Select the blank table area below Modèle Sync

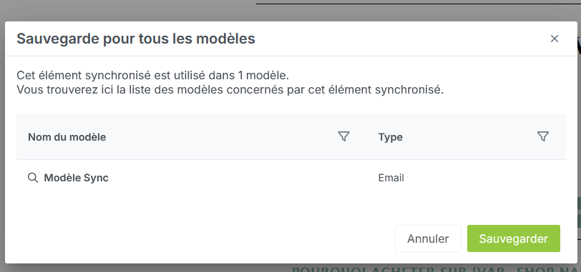pyautogui.click(x=291, y=207)
